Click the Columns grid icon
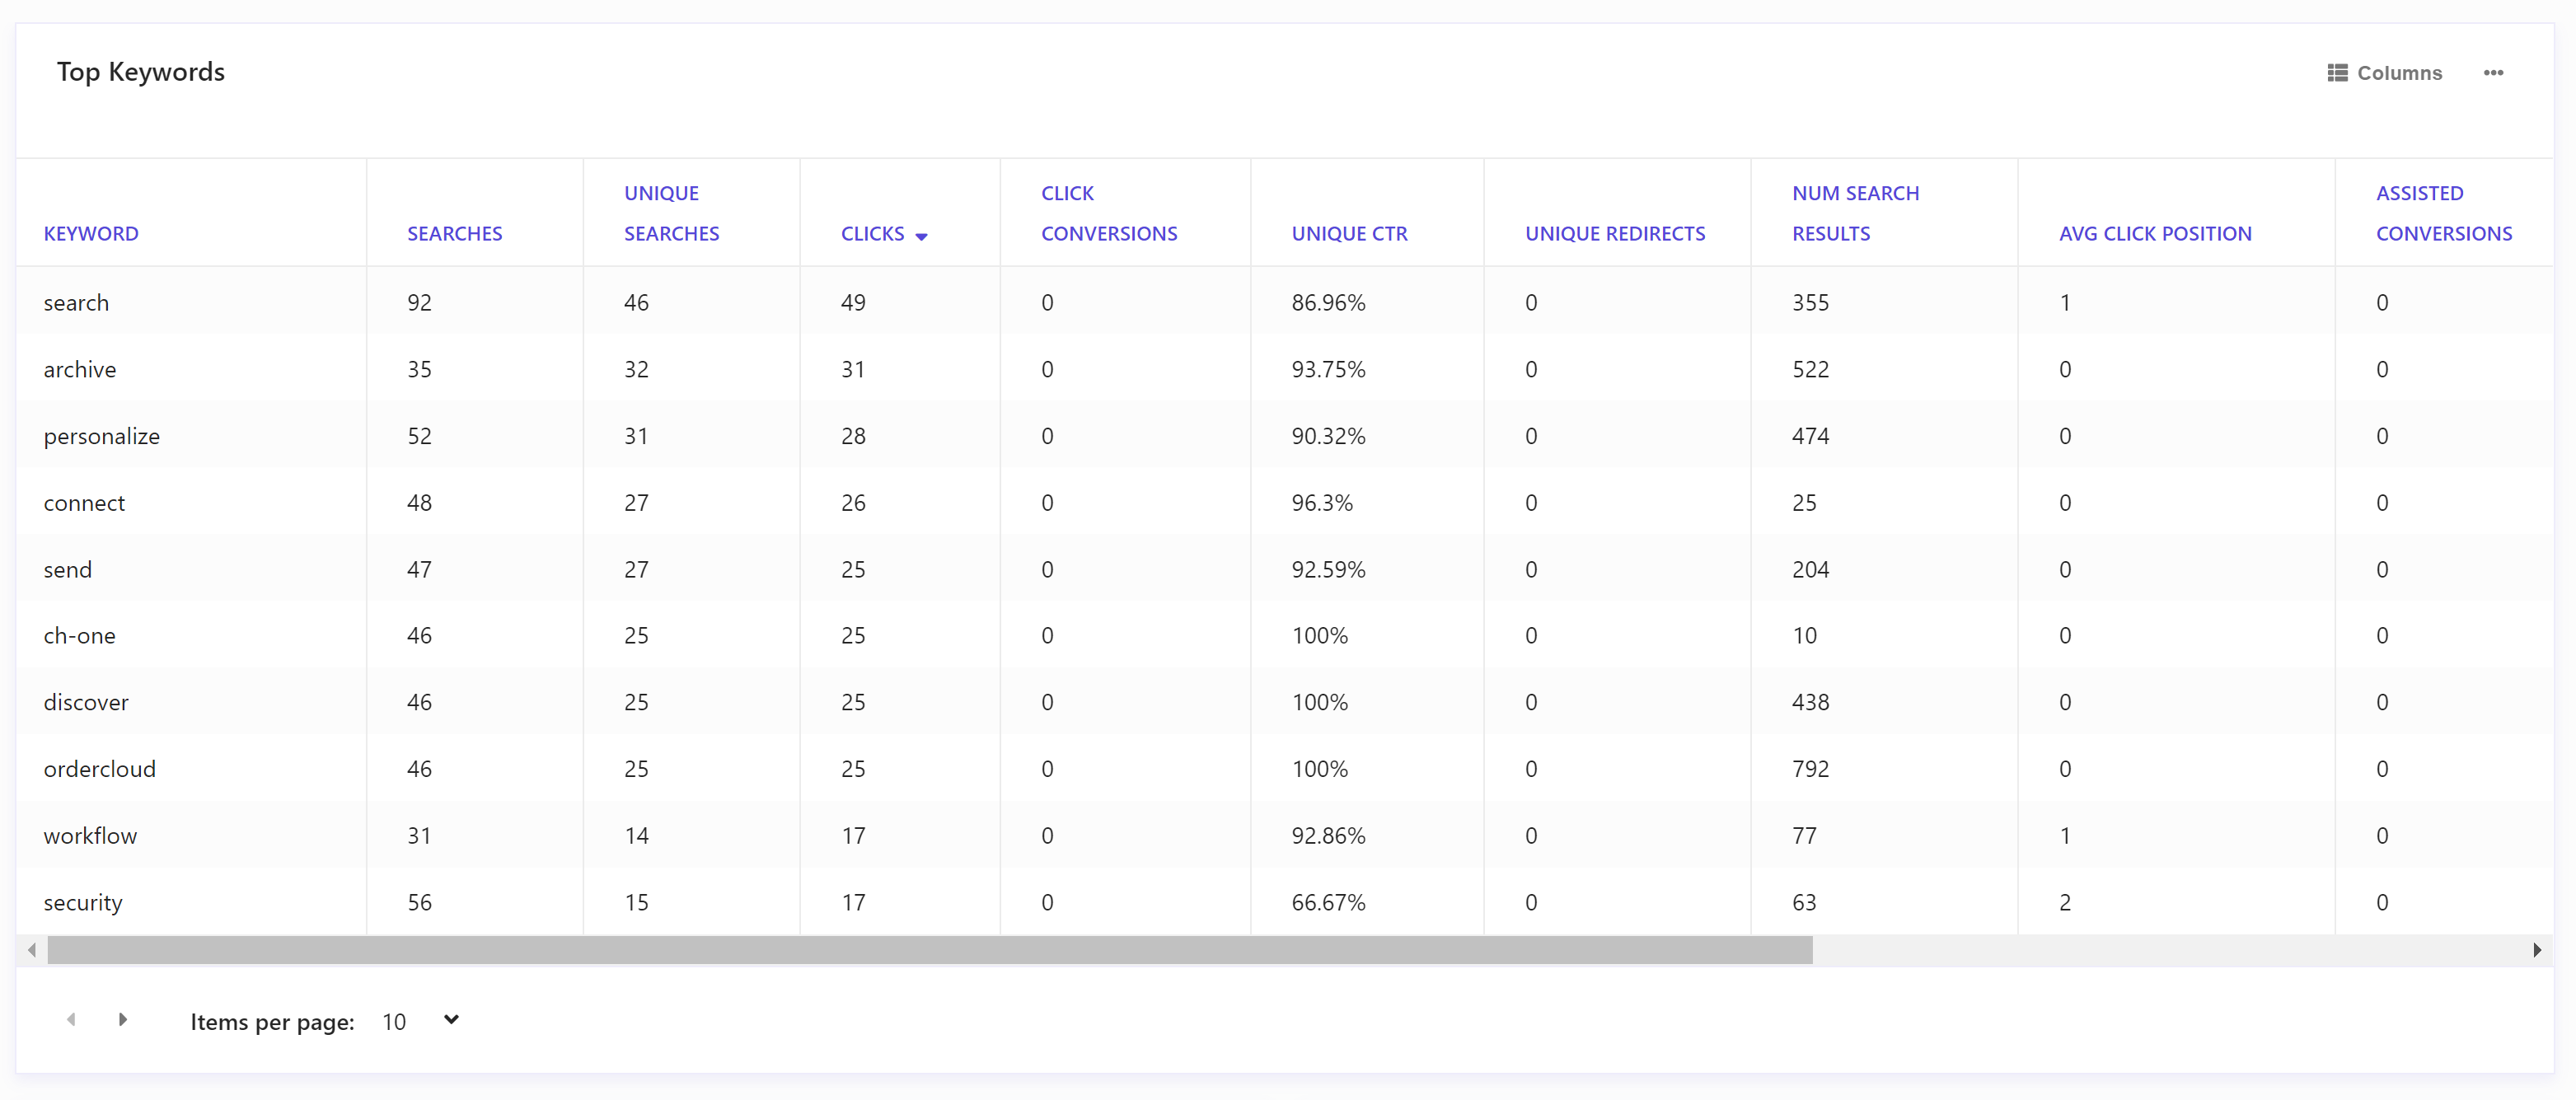This screenshot has width=2576, height=1100. 2337,73
